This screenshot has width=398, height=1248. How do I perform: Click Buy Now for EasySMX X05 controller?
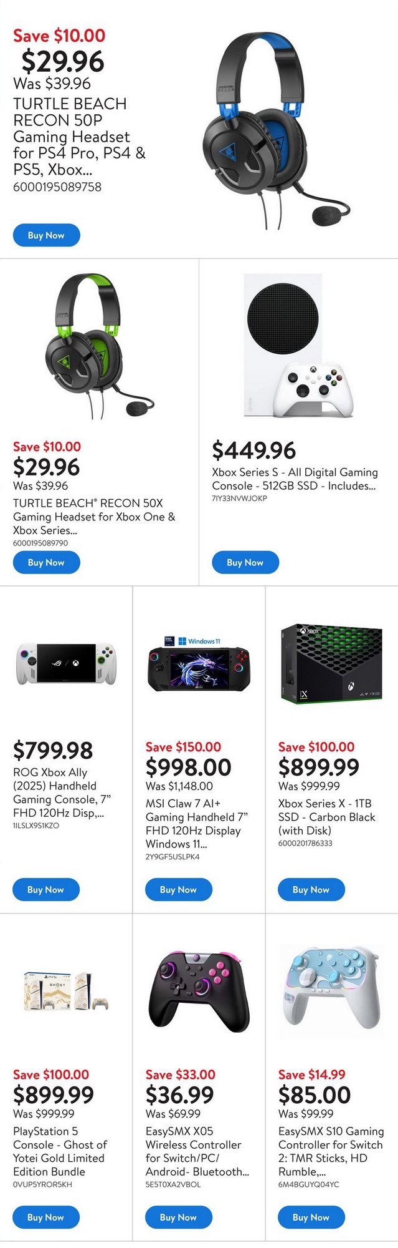(178, 1217)
